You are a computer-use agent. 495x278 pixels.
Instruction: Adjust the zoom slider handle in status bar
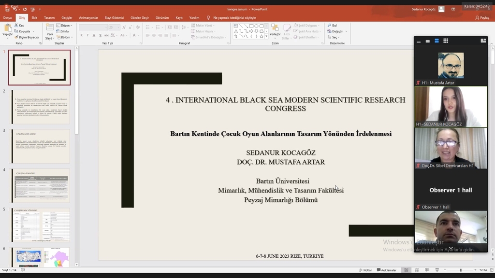[461, 270]
